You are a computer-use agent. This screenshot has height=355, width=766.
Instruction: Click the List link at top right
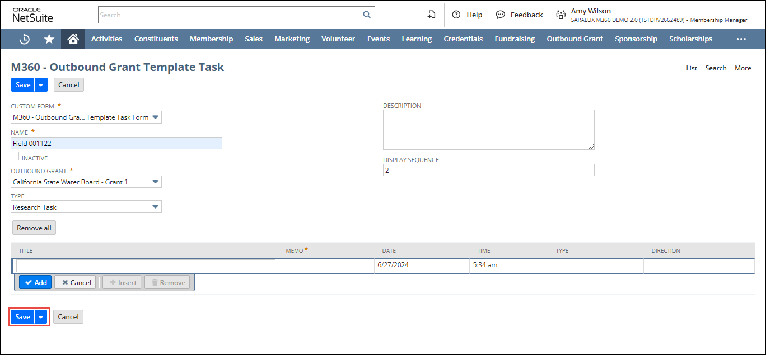692,68
